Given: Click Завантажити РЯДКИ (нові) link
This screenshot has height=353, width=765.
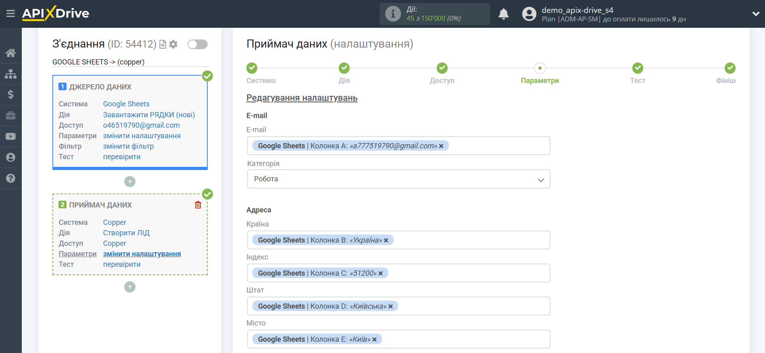Looking at the screenshot, I should click(x=149, y=115).
